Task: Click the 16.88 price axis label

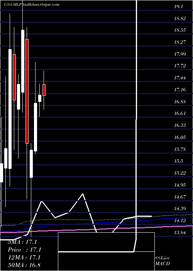Action: click(180, 101)
